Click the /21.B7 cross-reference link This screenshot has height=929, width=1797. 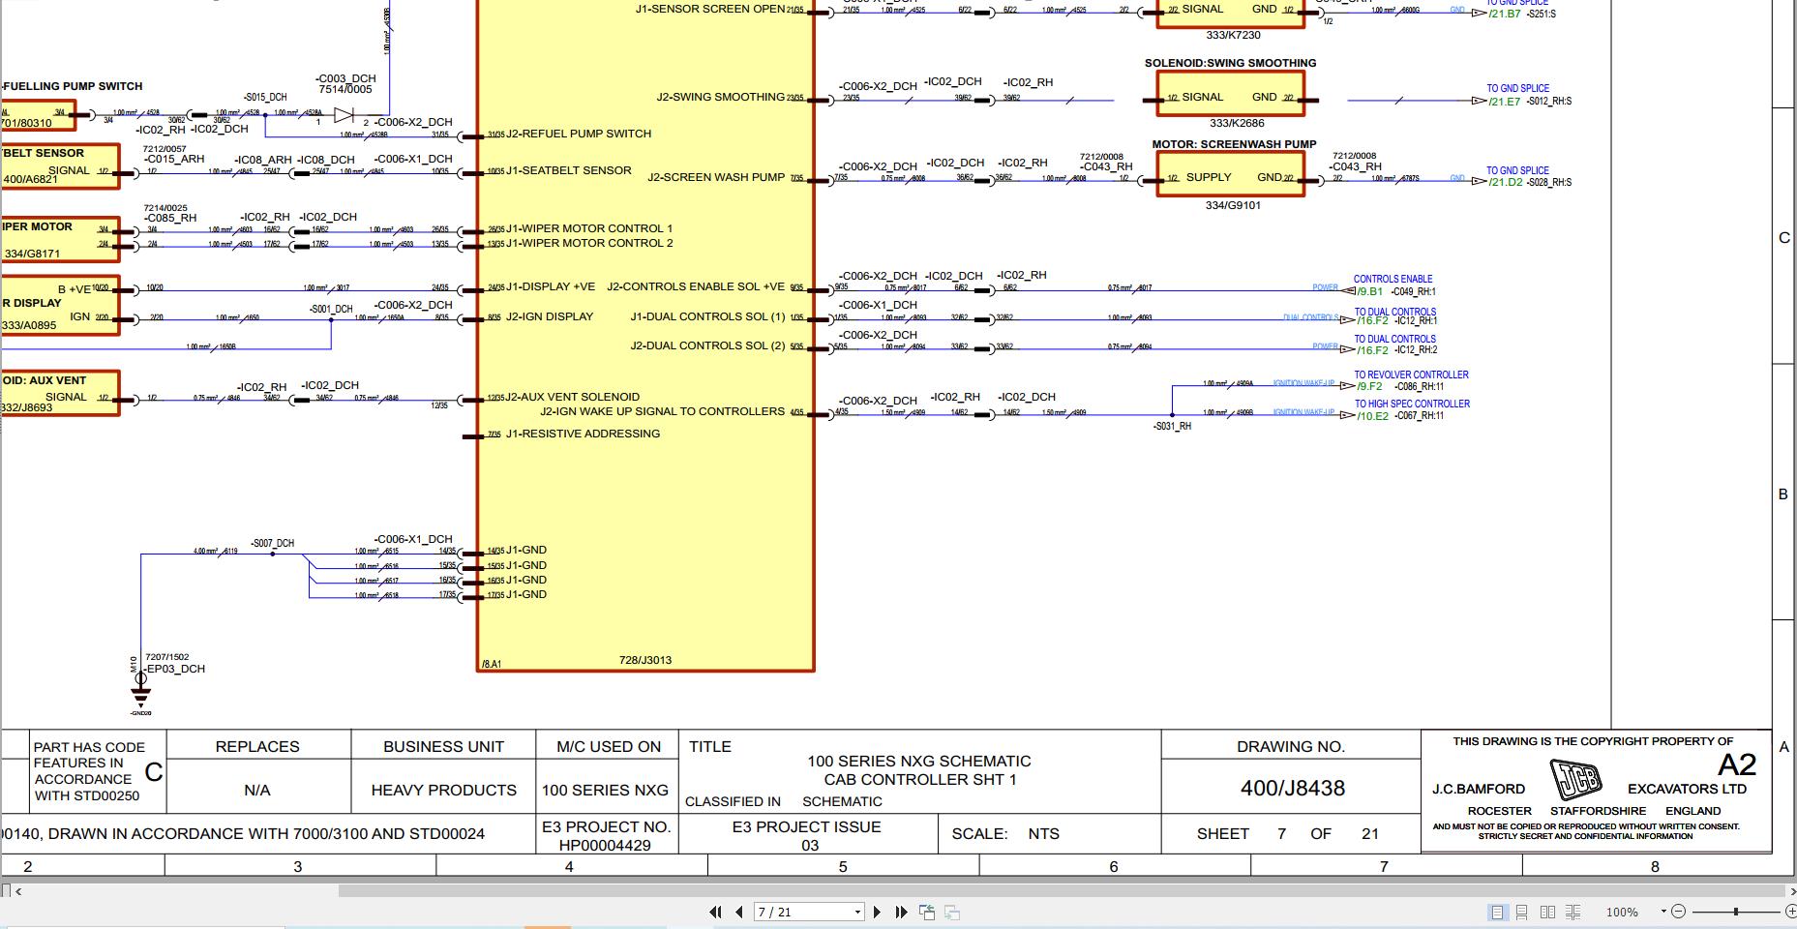[1505, 15]
